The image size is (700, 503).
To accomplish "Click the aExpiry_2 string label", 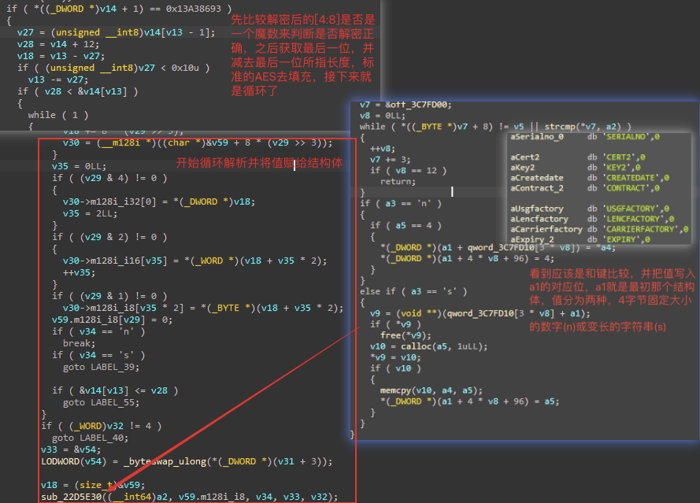I will click(531, 239).
